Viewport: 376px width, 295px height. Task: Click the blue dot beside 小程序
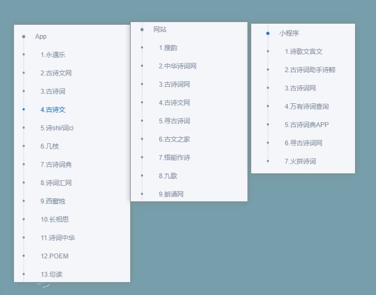click(x=268, y=33)
